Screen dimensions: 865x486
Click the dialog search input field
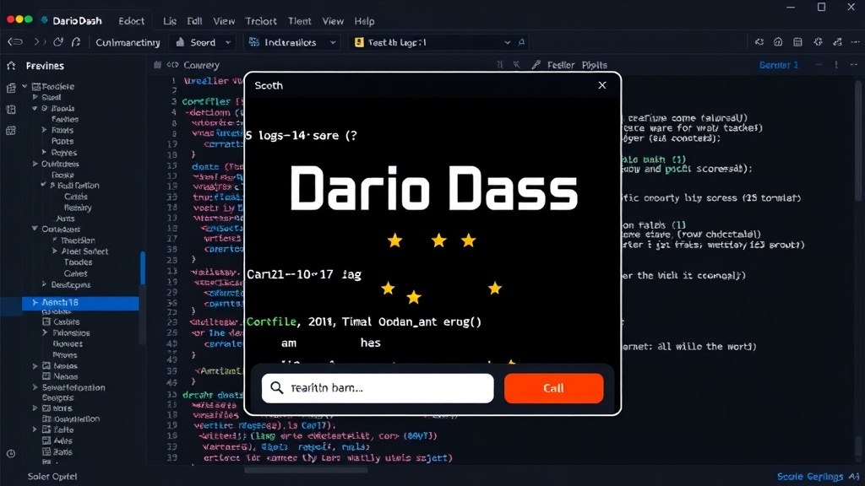(378, 388)
